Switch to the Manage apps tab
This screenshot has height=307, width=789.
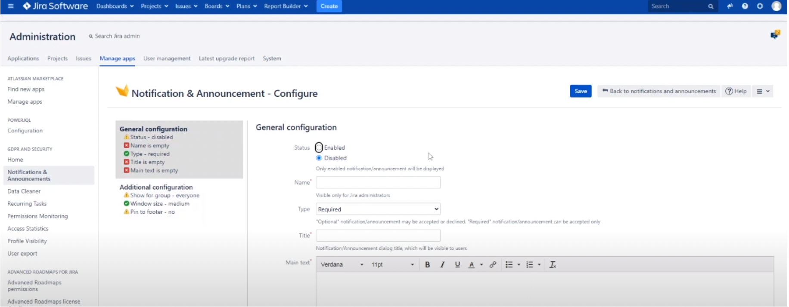(x=117, y=58)
